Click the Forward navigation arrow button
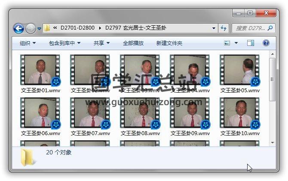288x181 pixels. 31,28
